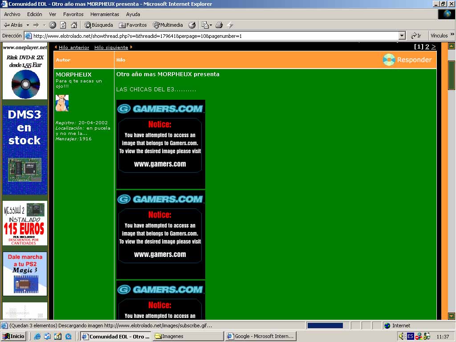Screen dimensions: 456x342
Task: Refresh the current page
Action: pos(63,25)
